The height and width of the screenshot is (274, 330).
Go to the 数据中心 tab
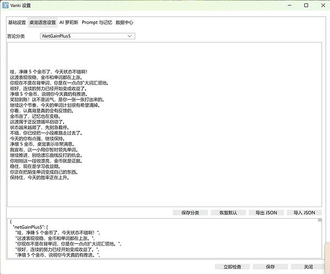(x=124, y=22)
